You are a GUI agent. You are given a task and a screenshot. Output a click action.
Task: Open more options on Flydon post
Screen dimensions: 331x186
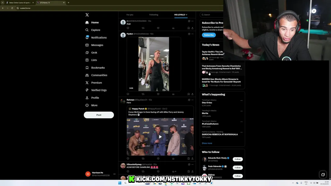[x=192, y=34]
